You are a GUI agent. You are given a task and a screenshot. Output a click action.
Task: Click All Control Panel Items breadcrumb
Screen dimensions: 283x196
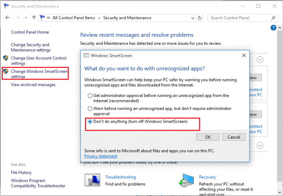pyautogui.click(x=74, y=18)
